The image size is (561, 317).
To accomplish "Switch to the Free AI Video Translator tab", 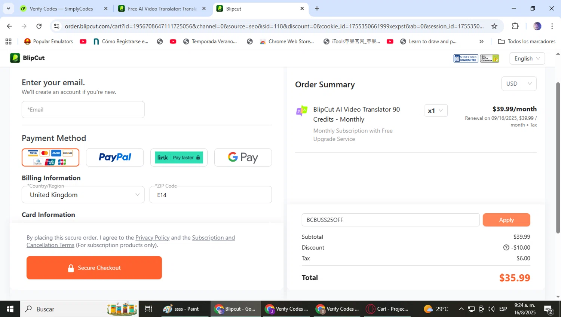I will click(162, 9).
